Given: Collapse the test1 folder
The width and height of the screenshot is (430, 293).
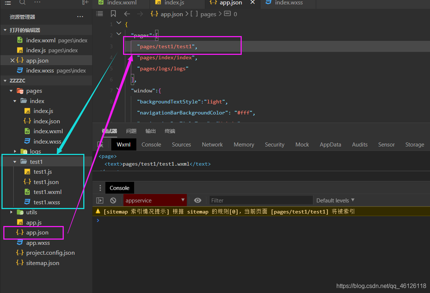Looking at the screenshot, I should [15, 162].
